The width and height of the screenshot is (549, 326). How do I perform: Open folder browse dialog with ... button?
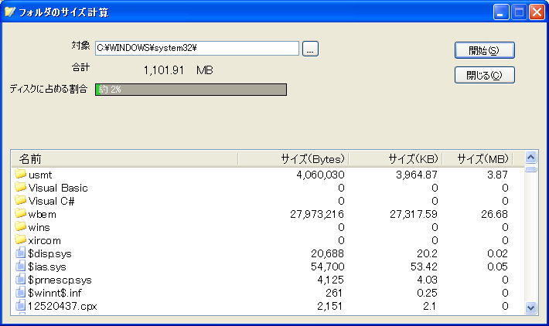pos(310,49)
